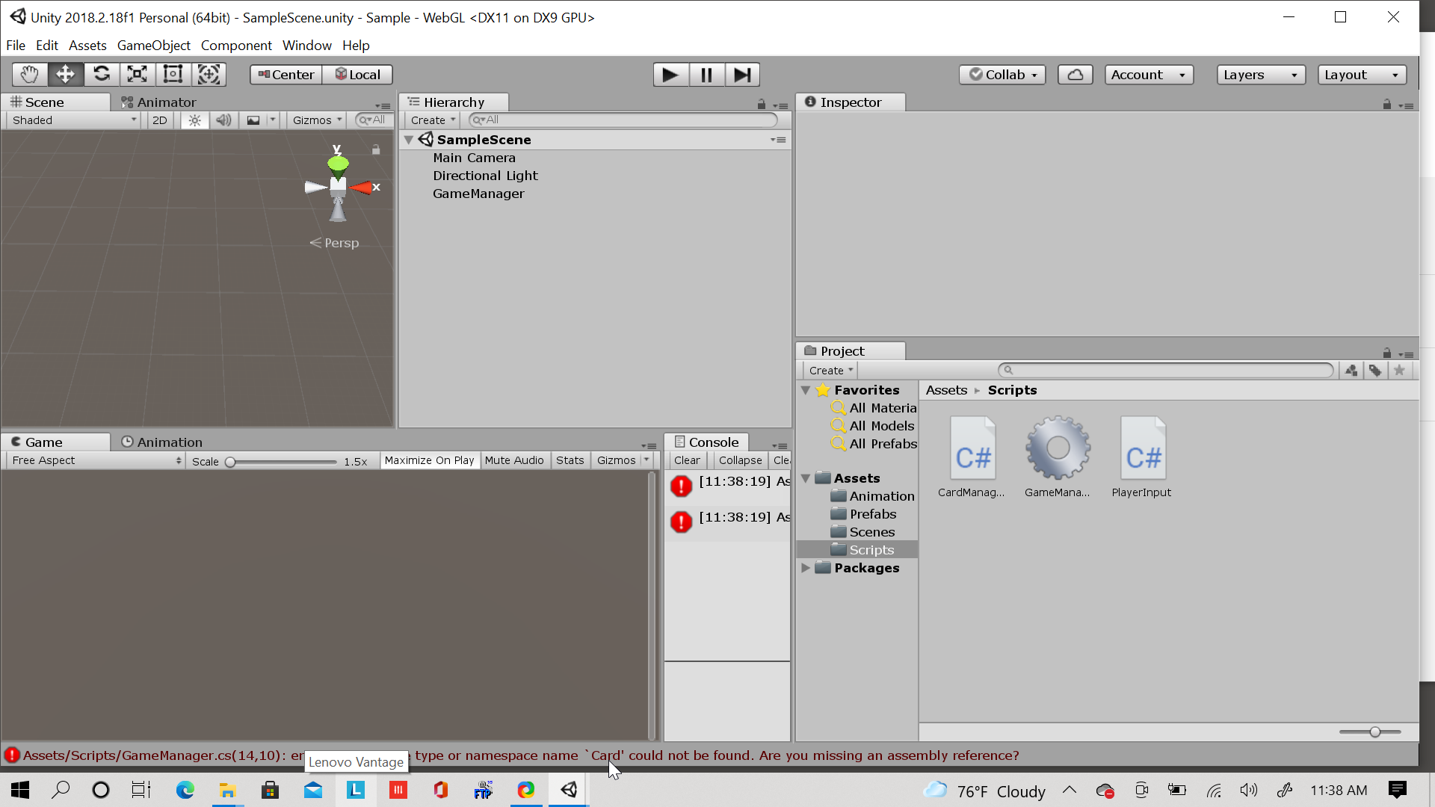Select the Rect Transform tool
The width and height of the screenshot is (1435, 807).
click(173, 74)
